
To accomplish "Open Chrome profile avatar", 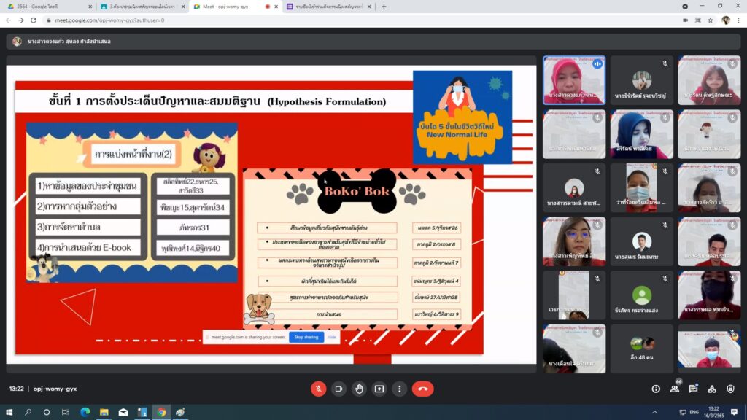I will click(726, 20).
